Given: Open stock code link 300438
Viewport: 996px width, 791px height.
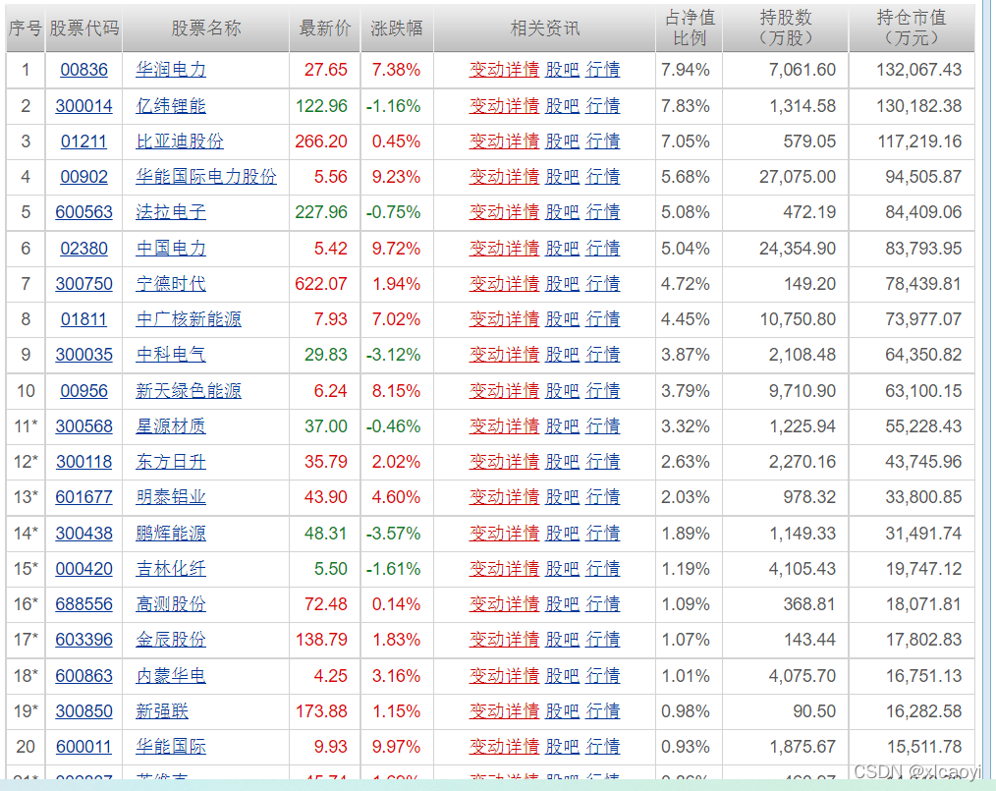Looking at the screenshot, I should [x=83, y=533].
